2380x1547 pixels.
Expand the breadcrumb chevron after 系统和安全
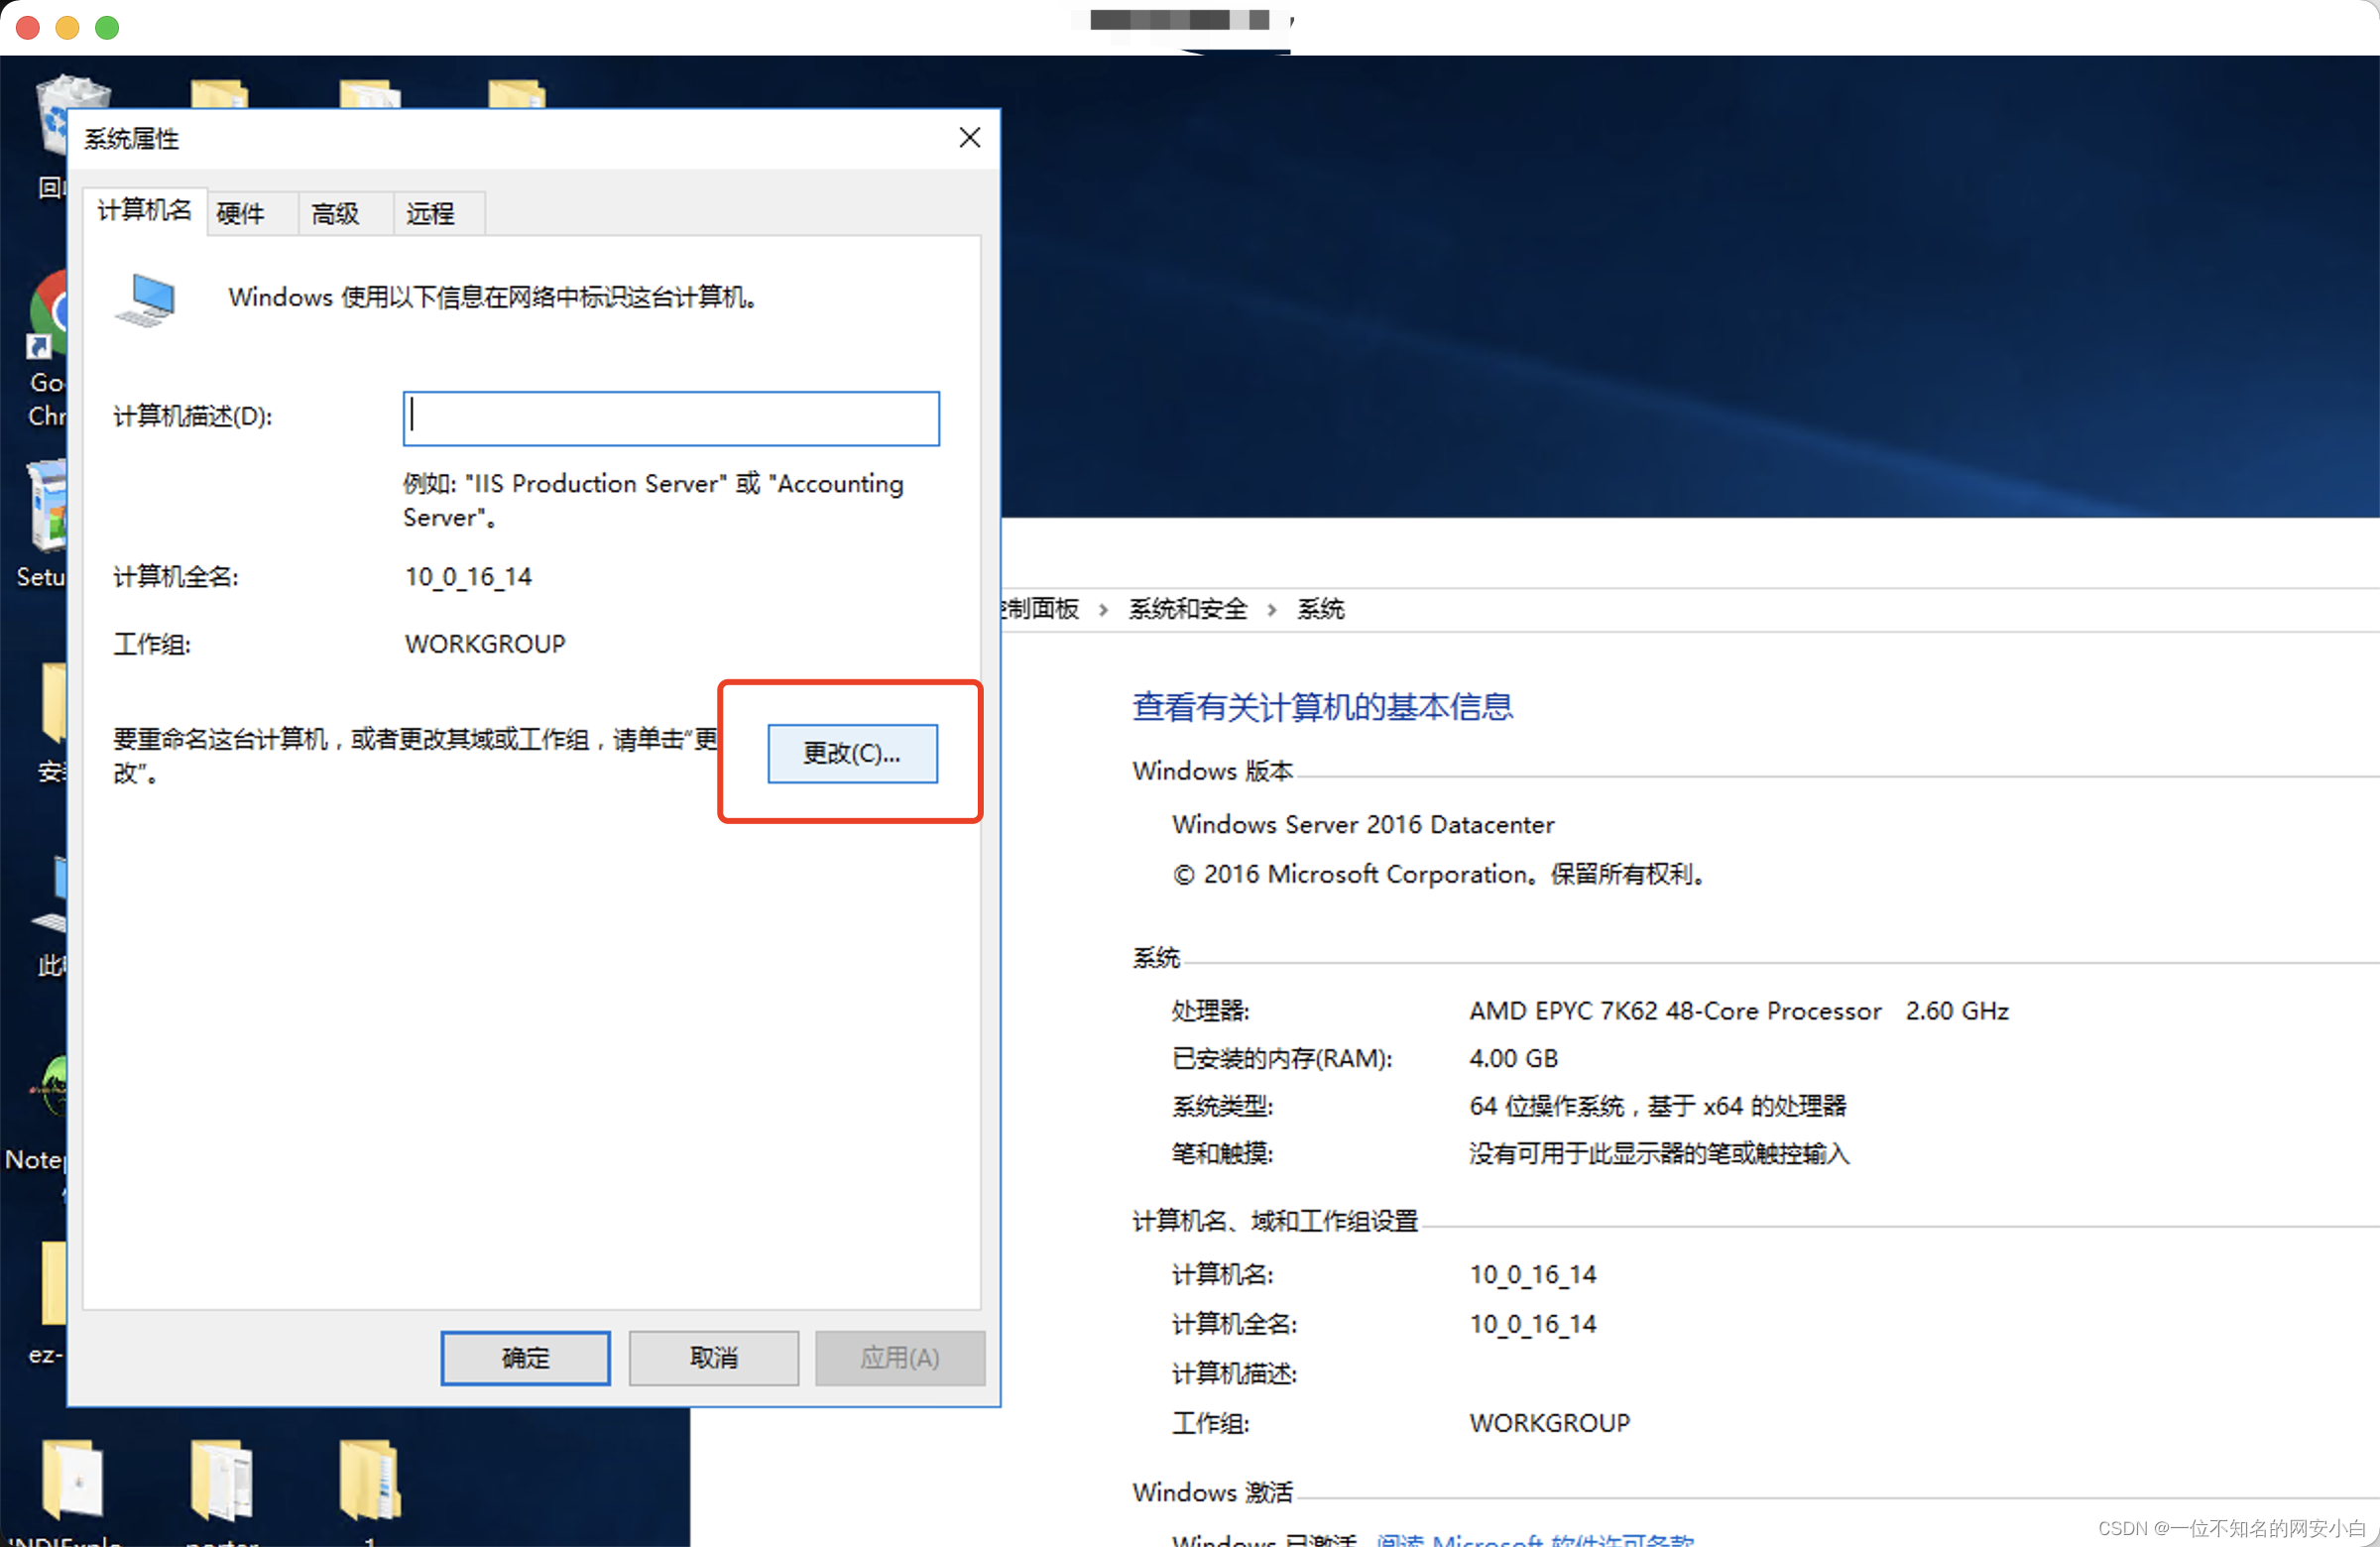click(x=1272, y=608)
